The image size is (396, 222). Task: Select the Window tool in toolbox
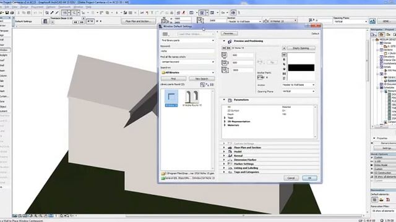coord(4,50)
